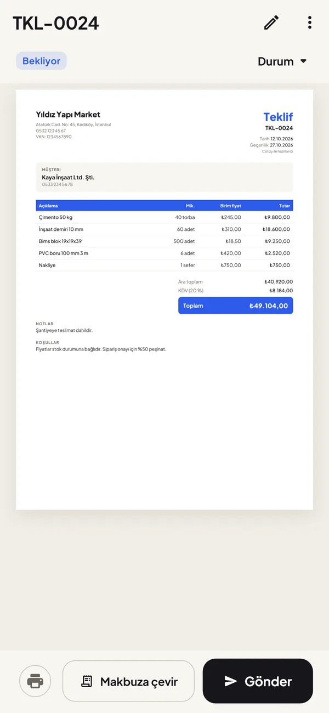Tap the ₺18,50 unit price
329x713 pixels.
tap(233, 241)
